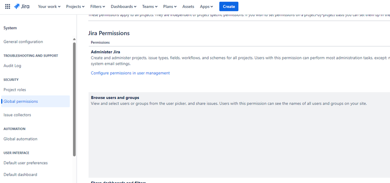Open Global automation page
Viewport: 390px width, 183px height.
pos(20,139)
